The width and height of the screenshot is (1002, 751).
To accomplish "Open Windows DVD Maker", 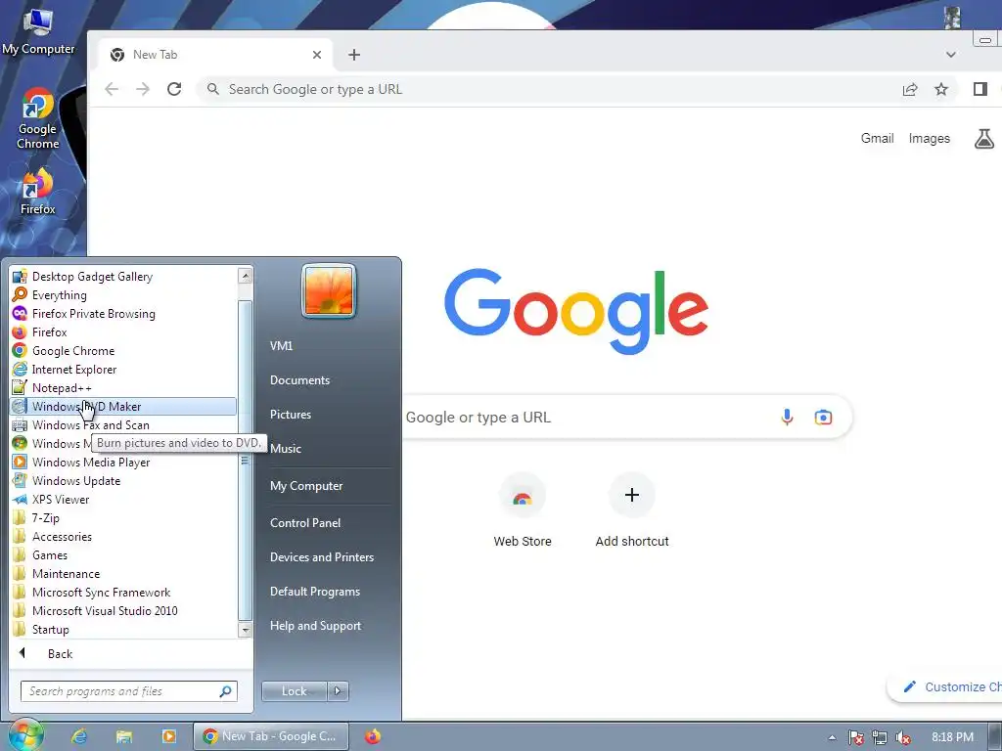I will click(123, 406).
